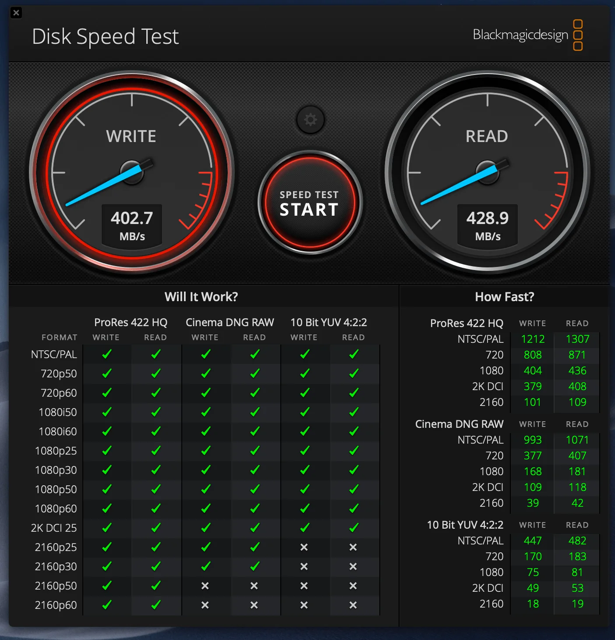Image resolution: width=615 pixels, height=640 pixels.
Task: Click the Disk Speed Test title text
Action: pos(106,36)
